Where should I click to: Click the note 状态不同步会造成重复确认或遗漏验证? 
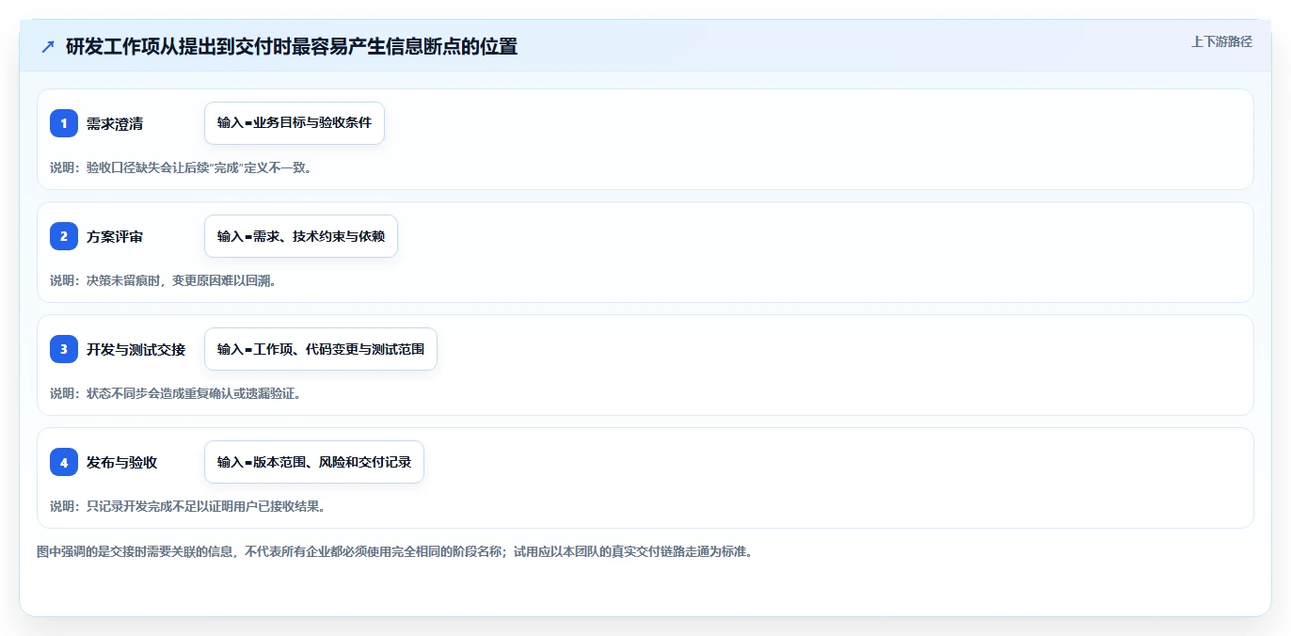tap(176, 394)
